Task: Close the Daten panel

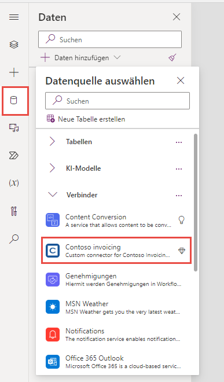Action: [x=177, y=17]
